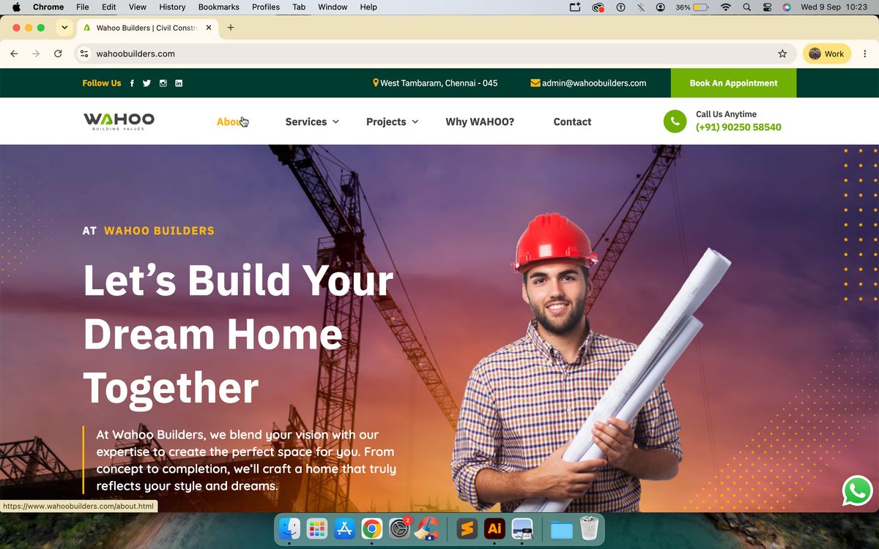Open the History menu
Screen dimensions: 879x549
tap(172, 7)
